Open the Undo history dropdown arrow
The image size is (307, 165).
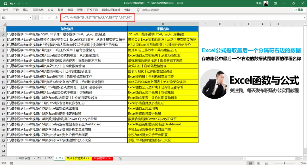pyautogui.click(x=14, y=3)
